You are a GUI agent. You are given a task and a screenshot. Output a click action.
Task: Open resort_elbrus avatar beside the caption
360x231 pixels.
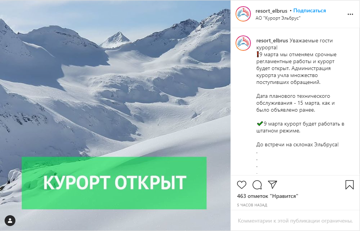point(243,43)
